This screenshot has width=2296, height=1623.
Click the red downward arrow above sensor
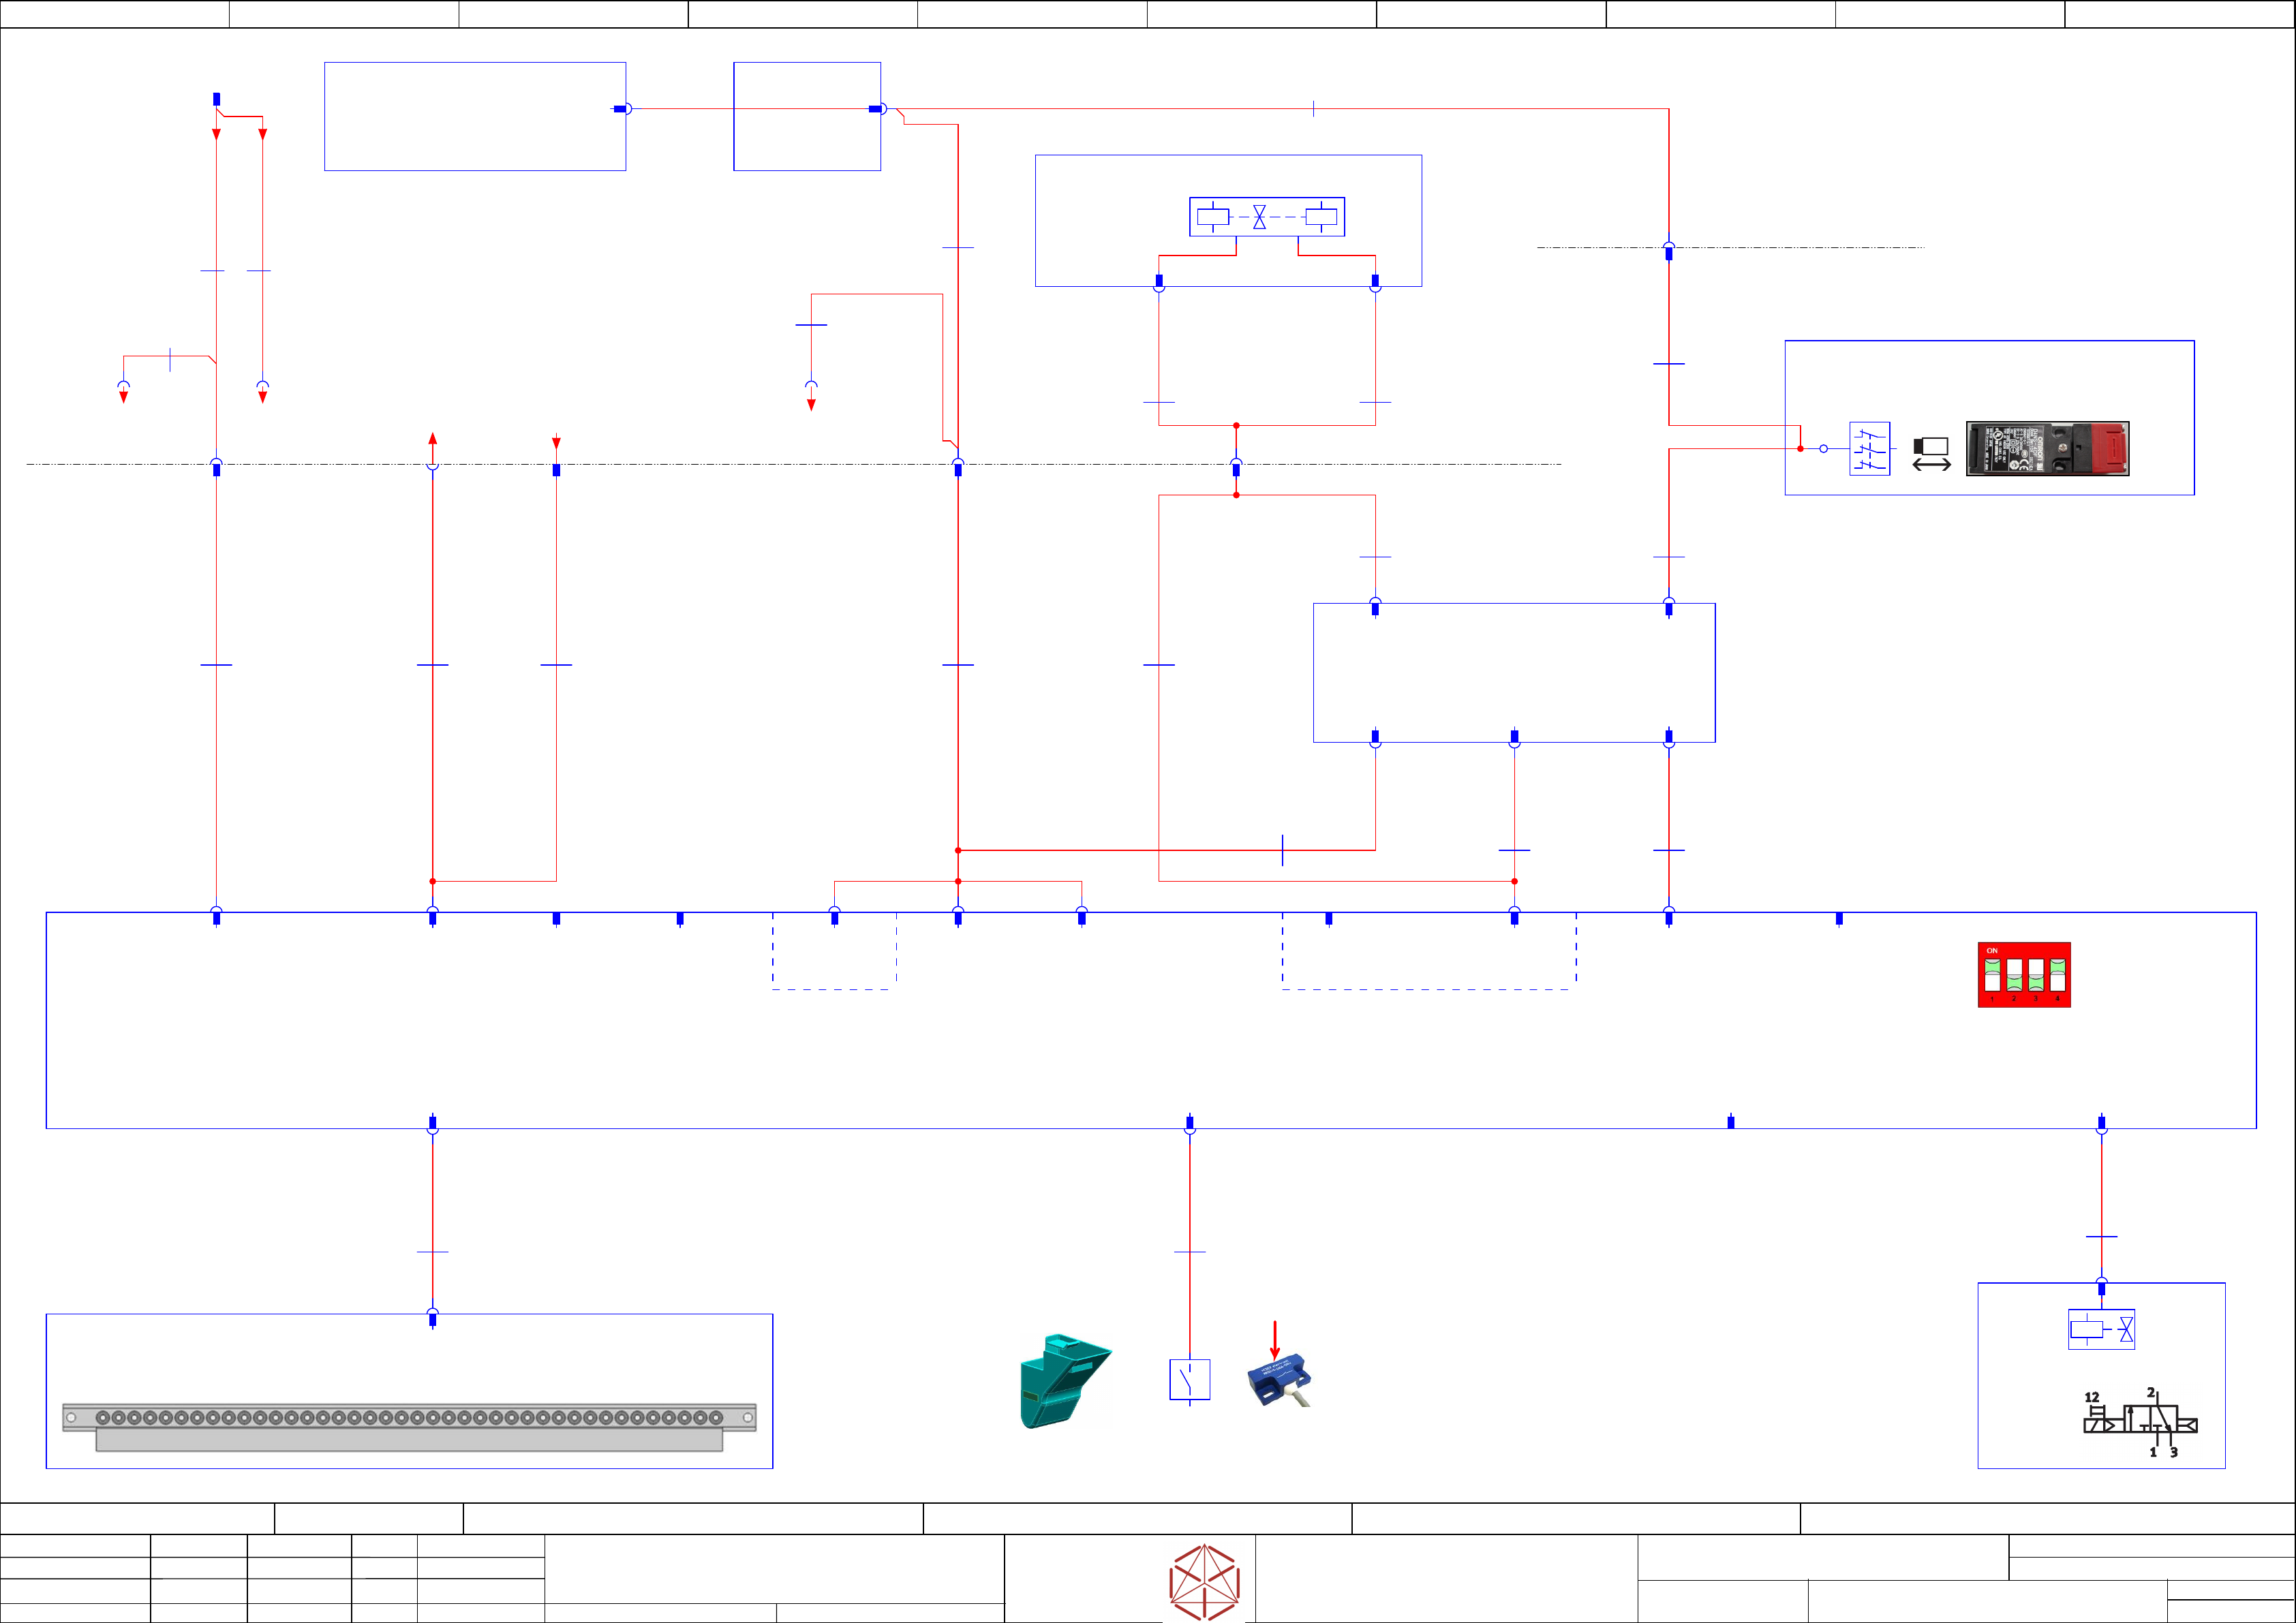tap(1275, 1340)
